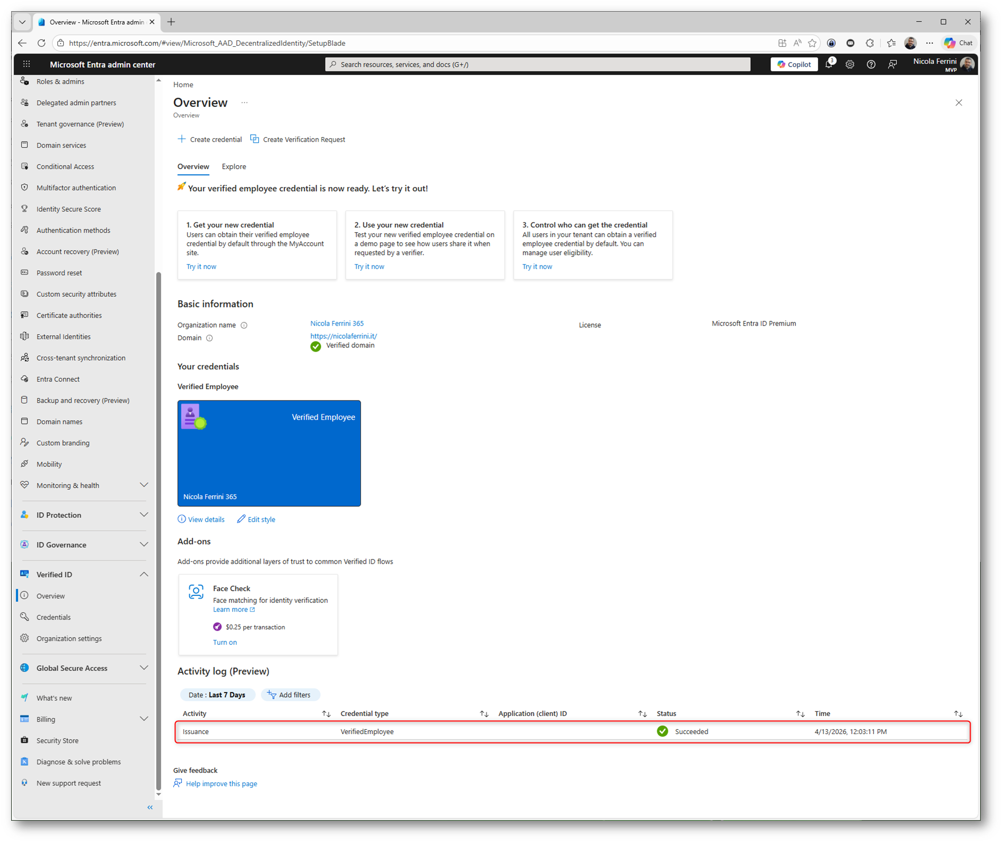Open the Nicola Ferrini account menu
This screenshot has height=843, width=1003.
pos(944,64)
